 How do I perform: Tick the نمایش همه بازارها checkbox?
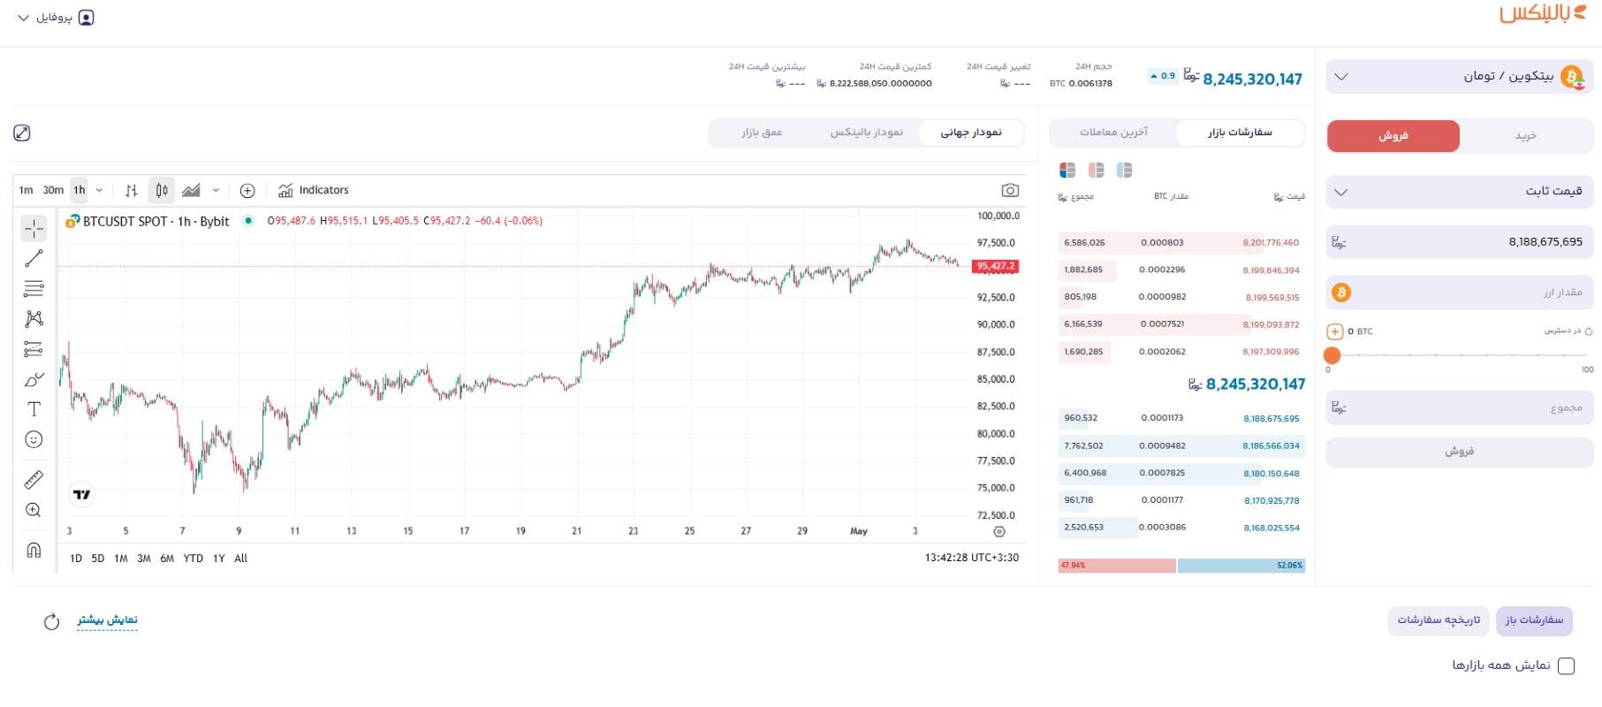coord(1566,665)
